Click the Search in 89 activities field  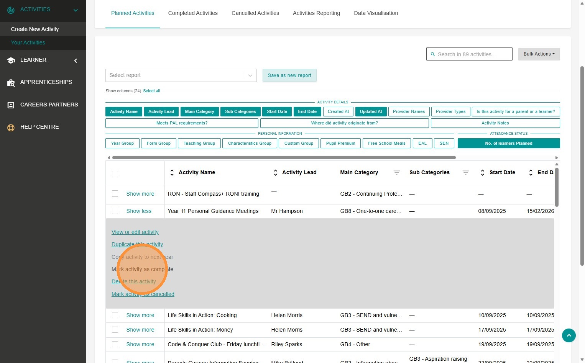[x=469, y=54]
